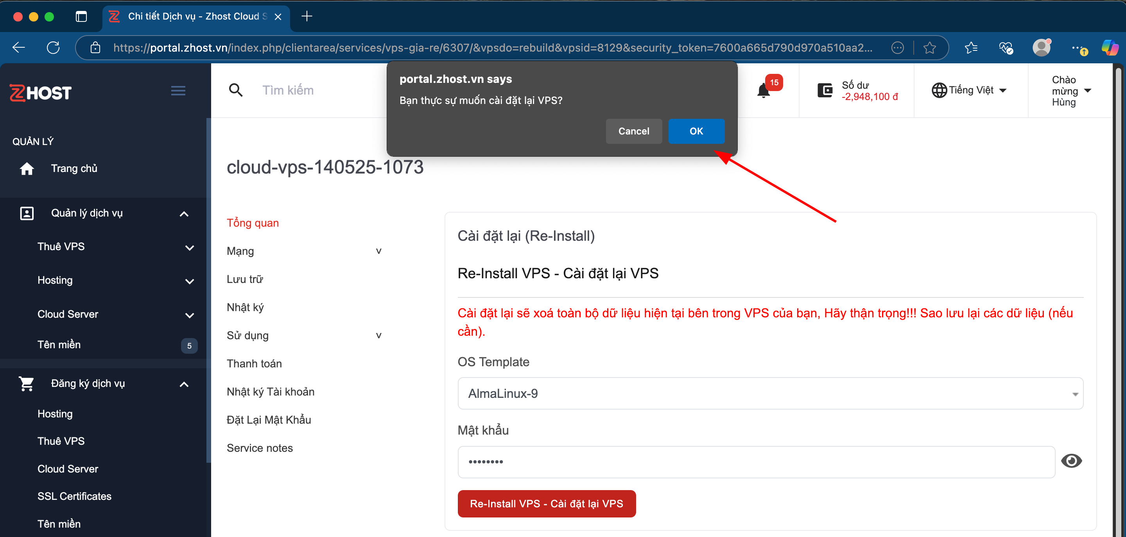1126x537 pixels.
Task: Confirm the dialog by clicking OK
Action: 696,131
